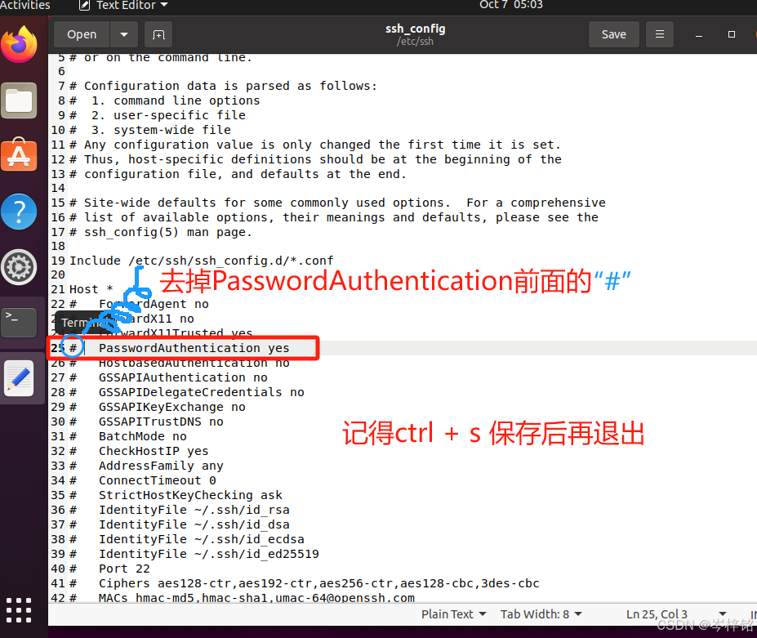Open Settings gear icon in the dock
Viewport: 757px width, 638px height.
(20, 267)
